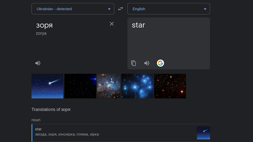Open the blue Pleiades cluster image

(137, 86)
